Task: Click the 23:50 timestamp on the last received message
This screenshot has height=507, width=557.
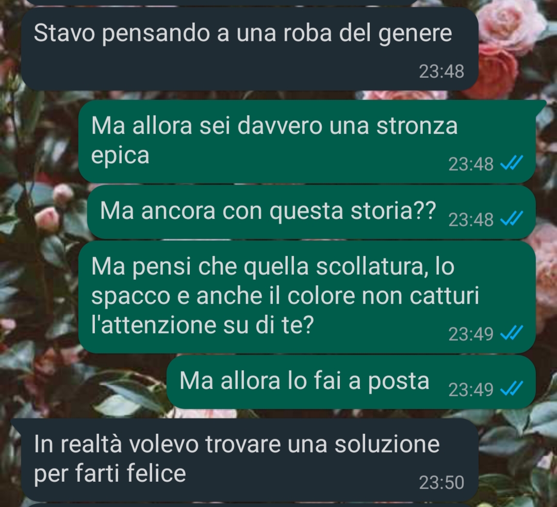Action: pos(441,482)
